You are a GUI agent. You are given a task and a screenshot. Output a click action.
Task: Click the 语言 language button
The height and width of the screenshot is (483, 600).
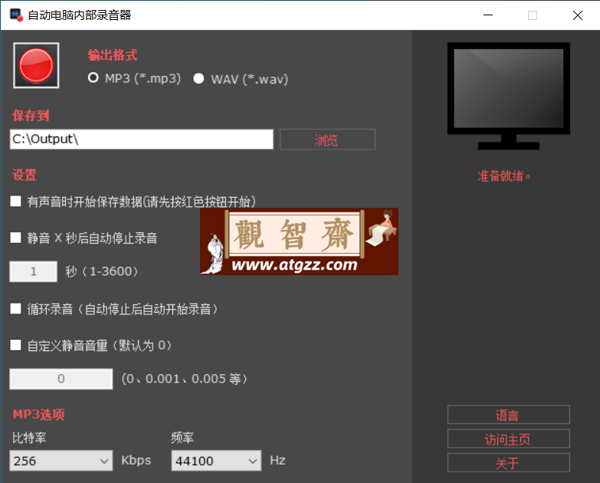coord(509,415)
